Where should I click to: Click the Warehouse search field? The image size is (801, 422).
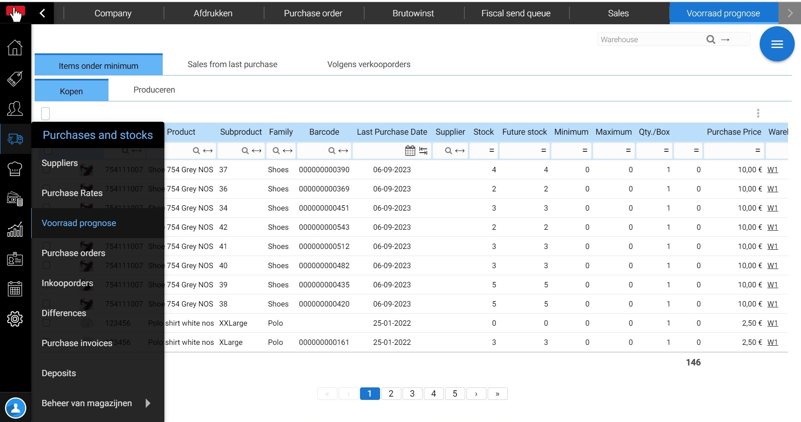click(x=651, y=40)
